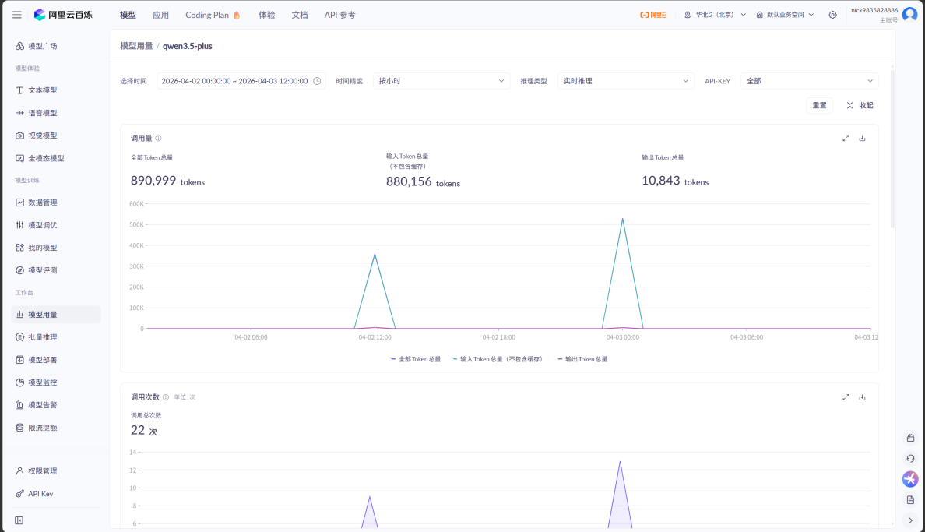Viewport: 925px width, 532px height.
Task: Open 模型告警 in sidebar
Action: click(56, 405)
